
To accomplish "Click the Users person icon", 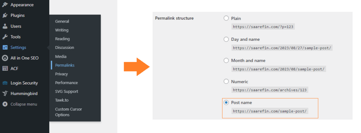I will (5, 26).
